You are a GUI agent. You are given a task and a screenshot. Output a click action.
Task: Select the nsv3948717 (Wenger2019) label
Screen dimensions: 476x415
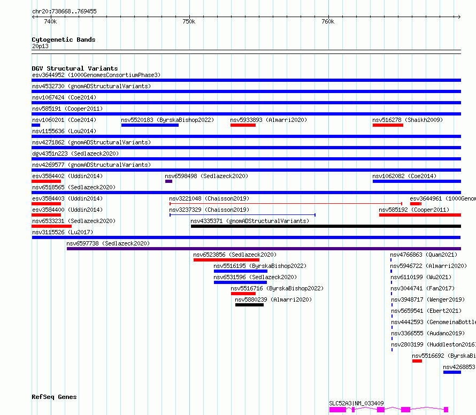click(428, 299)
